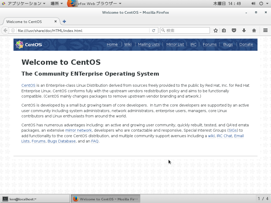Reload the current page
This screenshot has height=203, width=271.
coord(153,31)
